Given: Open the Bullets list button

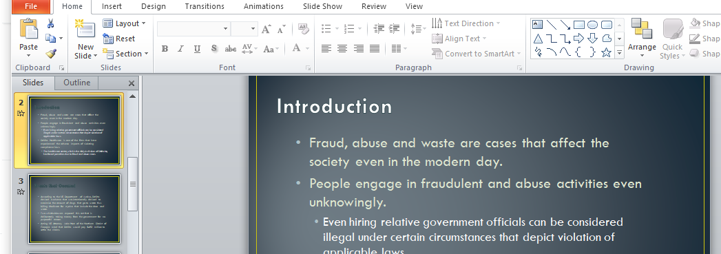Looking at the screenshot, I should [x=330, y=28].
